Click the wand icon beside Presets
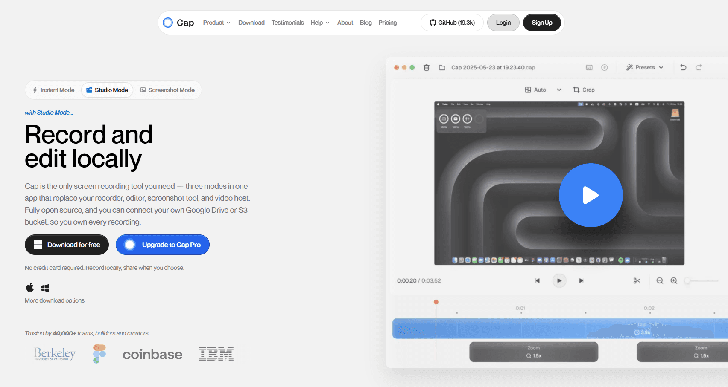Image resolution: width=728 pixels, height=387 pixels. click(629, 67)
